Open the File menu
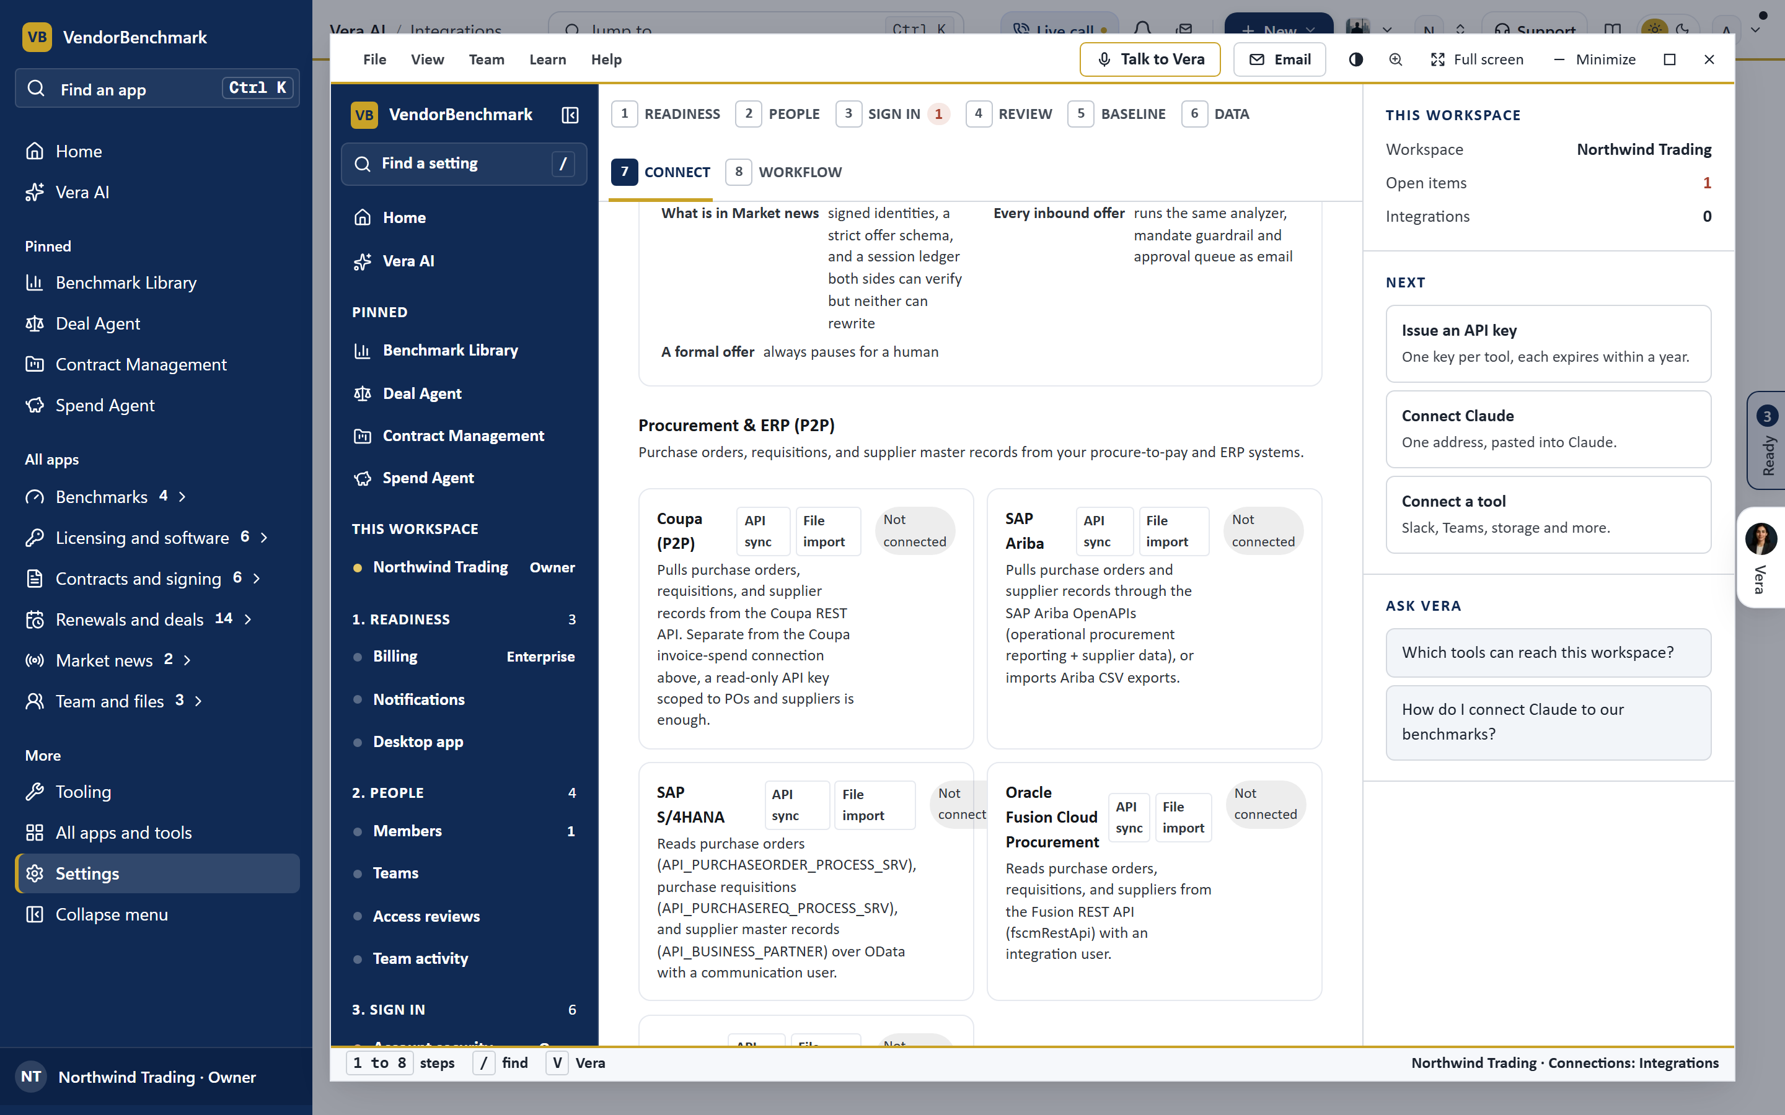This screenshot has height=1115, width=1785. tap(374, 59)
